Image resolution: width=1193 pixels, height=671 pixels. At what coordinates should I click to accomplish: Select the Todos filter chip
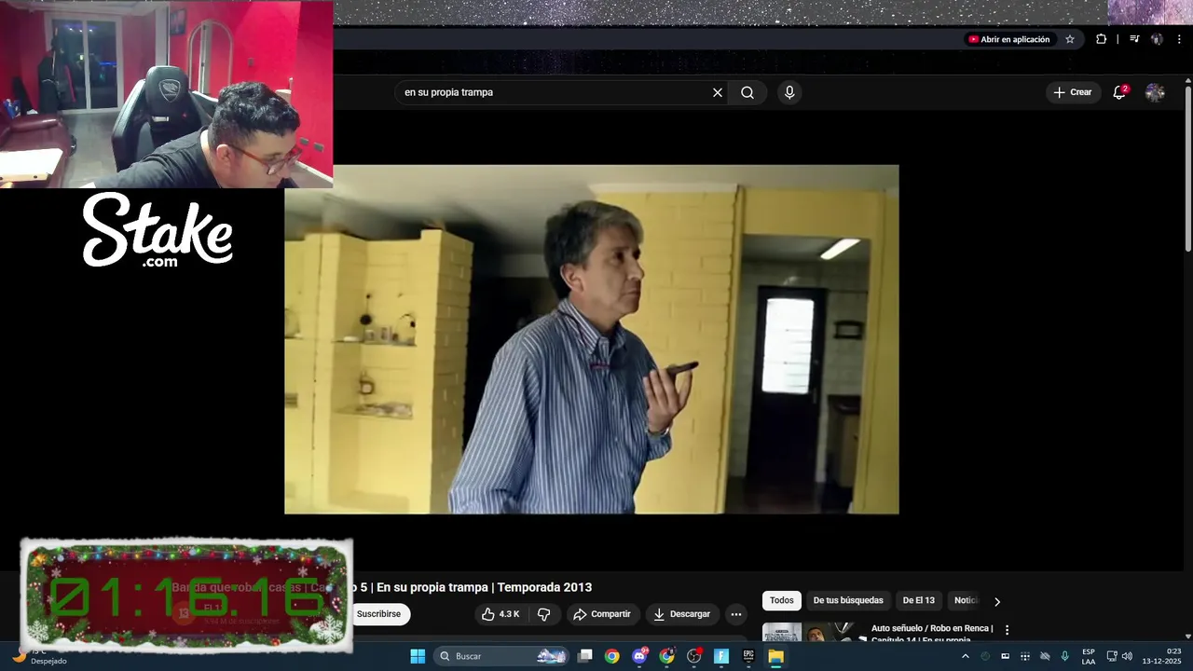click(782, 601)
